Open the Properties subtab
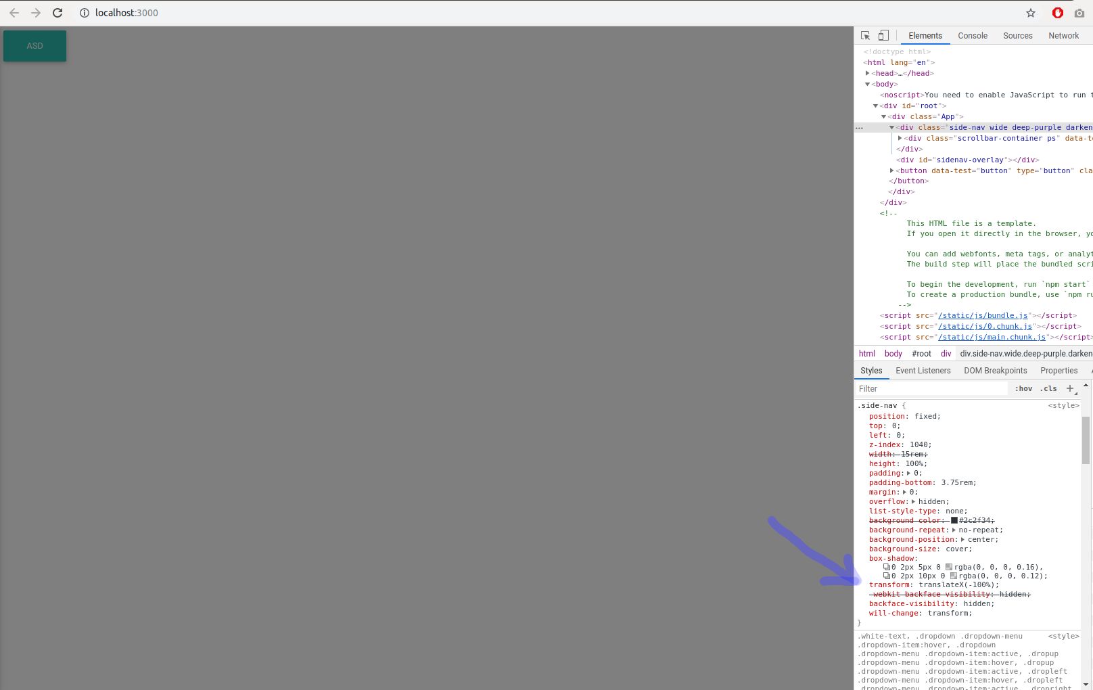Image resolution: width=1093 pixels, height=690 pixels. (x=1059, y=370)
